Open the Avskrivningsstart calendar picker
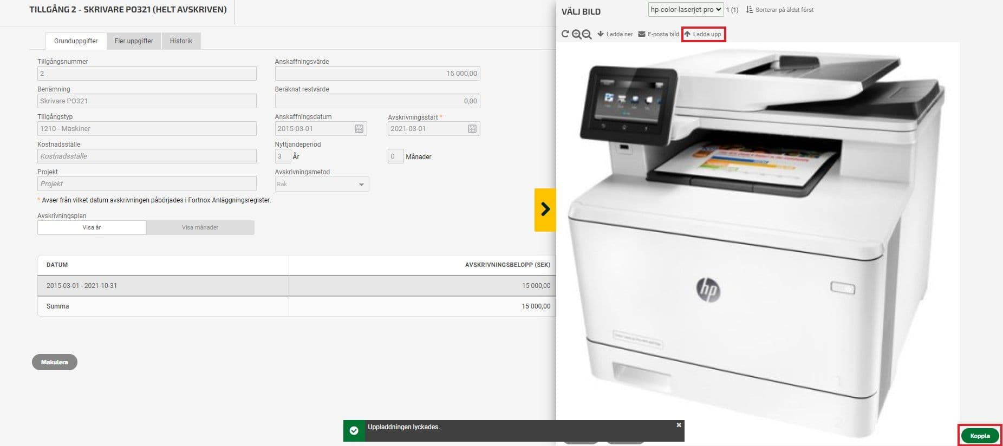The height and width of the screenshot is (446, 1003). (472, 129)
